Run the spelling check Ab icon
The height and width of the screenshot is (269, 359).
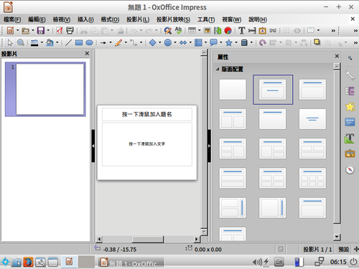(178, 30)
